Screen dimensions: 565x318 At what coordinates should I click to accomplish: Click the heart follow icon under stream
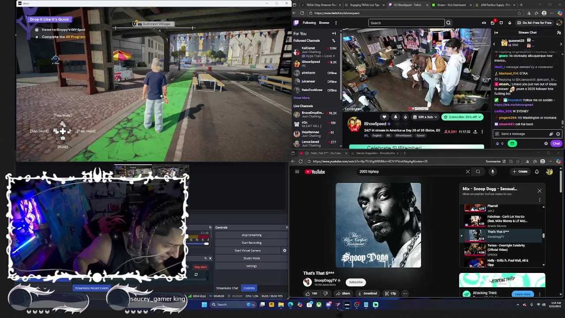click(x=384, y=117)
